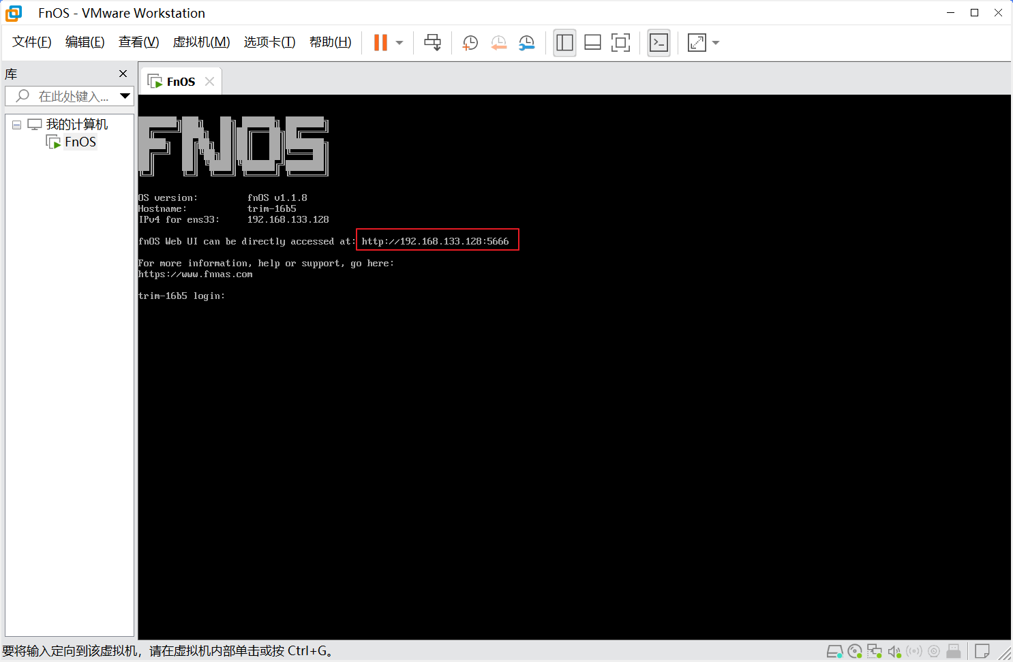Open the library search filter dropdown
This screenshot has height=662, width=1013.
pyautogui.click(x=125, y=96)
